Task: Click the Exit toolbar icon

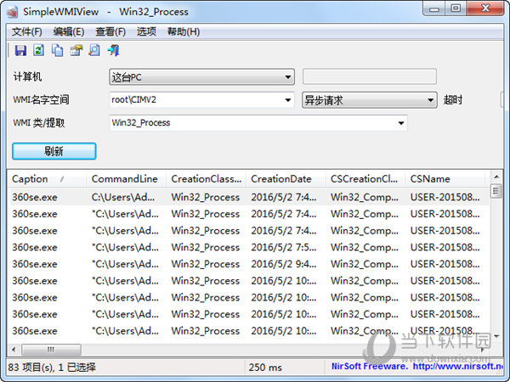Action: [x=114, y=50]
